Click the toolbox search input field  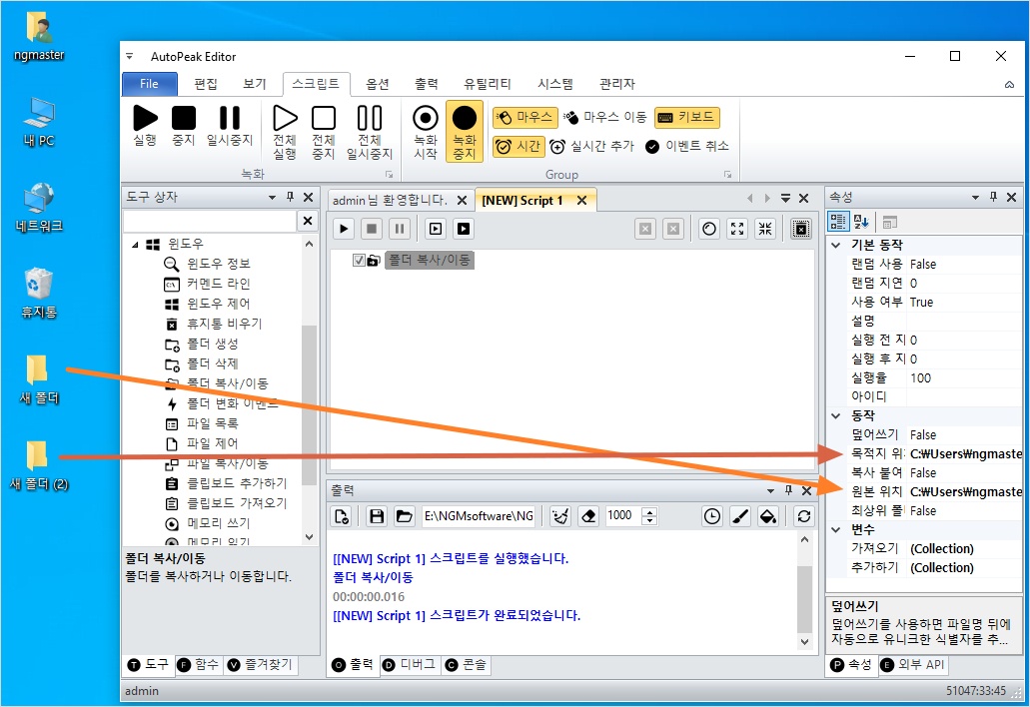(210, 222)
